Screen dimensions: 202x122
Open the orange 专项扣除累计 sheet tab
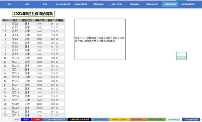pyautogui.click(x=138, y=119)
